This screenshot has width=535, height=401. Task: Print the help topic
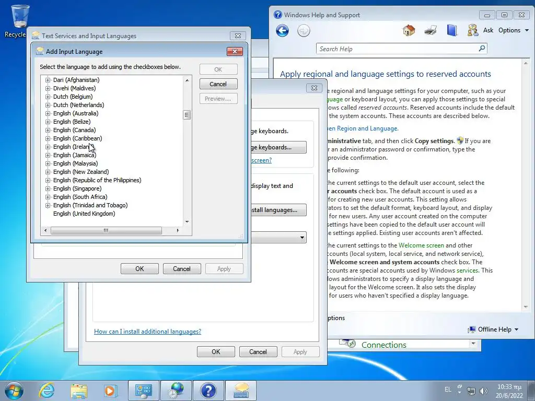pos(431,30)
